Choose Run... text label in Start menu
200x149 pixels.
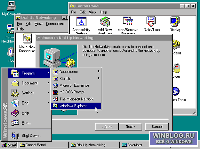(26, 123)
